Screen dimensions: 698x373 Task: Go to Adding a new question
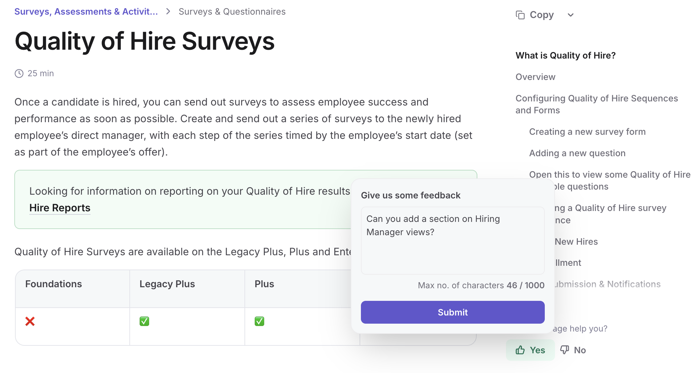577,153
